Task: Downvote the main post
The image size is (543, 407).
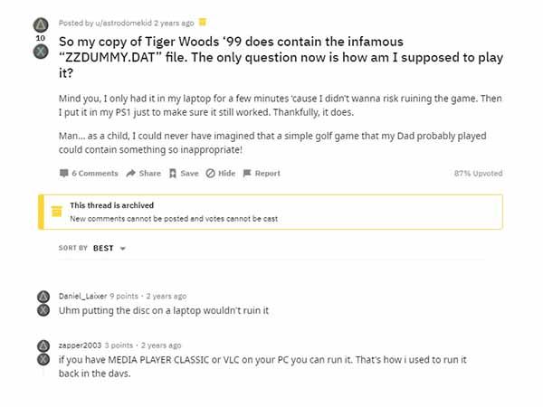Action: click(x=40, y=52)
